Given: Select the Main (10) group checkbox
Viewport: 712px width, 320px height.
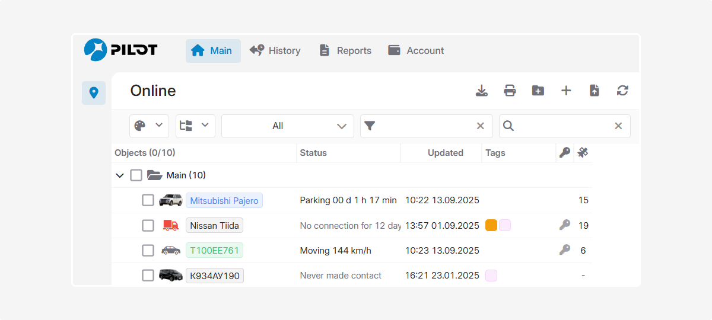Looking at the screenshot, I should [136, 175].
